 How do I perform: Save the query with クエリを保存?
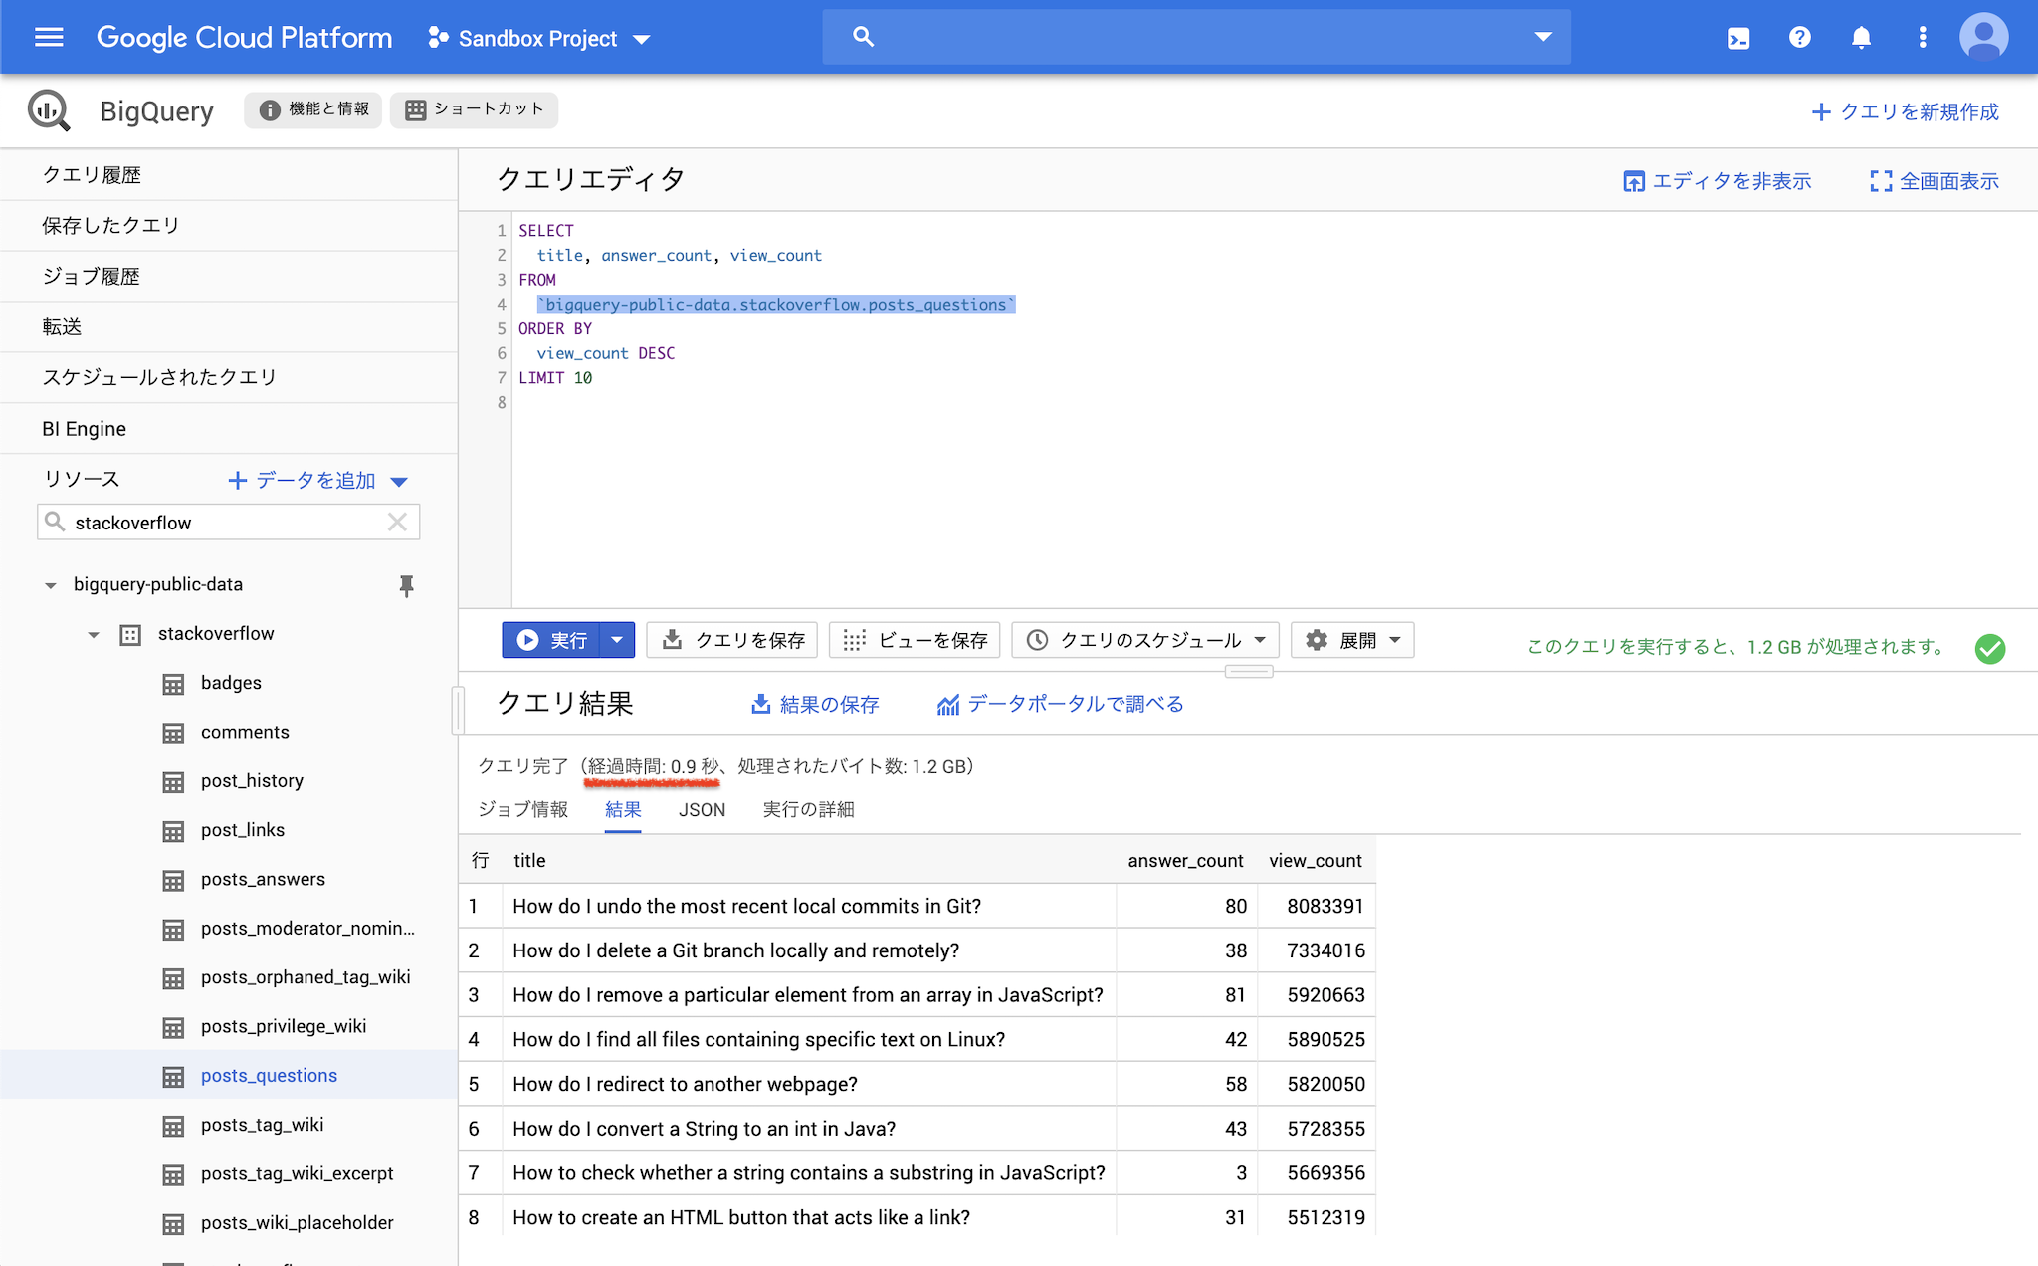click(732, 640)
